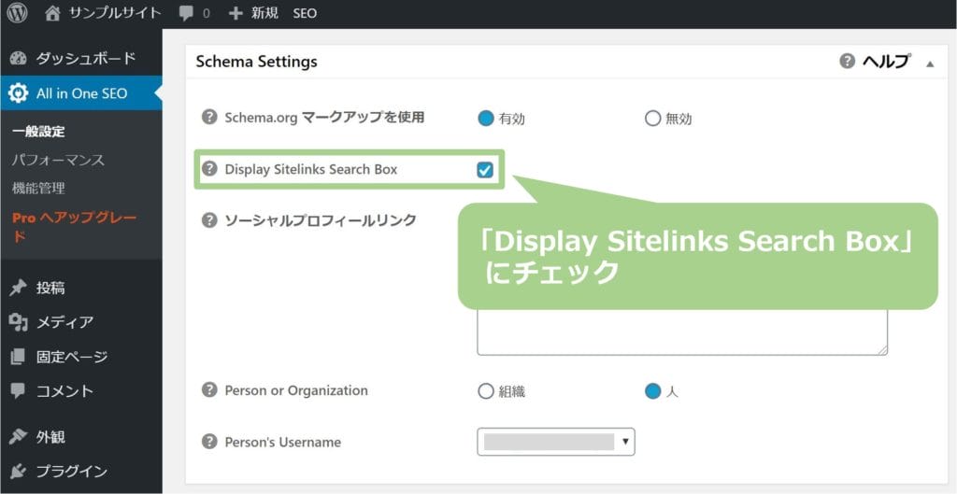Select the 無効 radio button for Schema.org markup
The height and width of the screenshot is (494, 957).
click(x=652, y=119)
